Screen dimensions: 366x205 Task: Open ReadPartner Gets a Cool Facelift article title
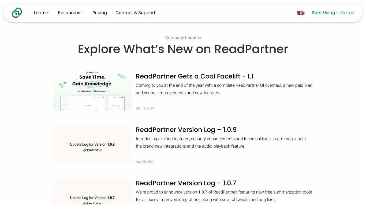[195, 76]
